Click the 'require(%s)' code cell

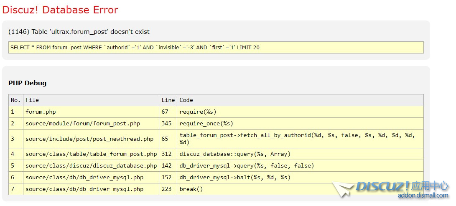click(300, 112)
